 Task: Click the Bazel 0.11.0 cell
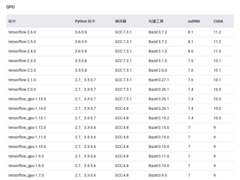159,156
